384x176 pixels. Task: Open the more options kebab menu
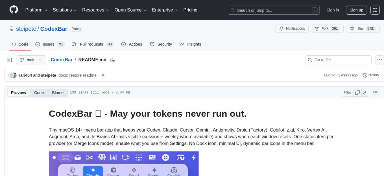tap(379, 60)
